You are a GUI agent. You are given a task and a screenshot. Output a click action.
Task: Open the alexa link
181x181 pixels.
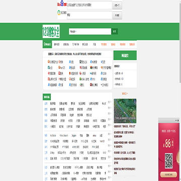(95, 135)
